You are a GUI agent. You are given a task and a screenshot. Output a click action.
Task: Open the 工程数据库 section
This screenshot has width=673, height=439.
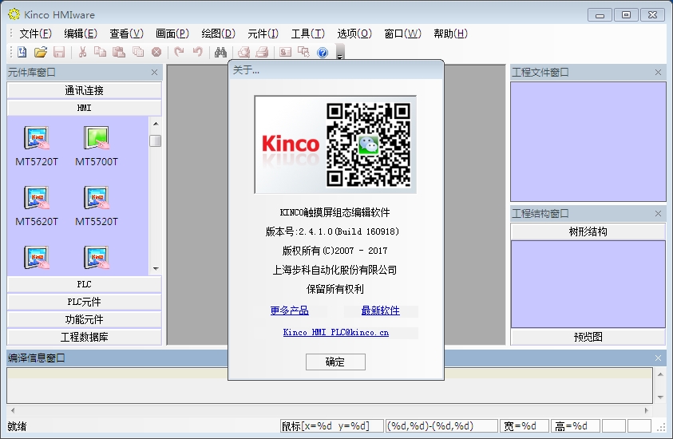pos(84,337)
